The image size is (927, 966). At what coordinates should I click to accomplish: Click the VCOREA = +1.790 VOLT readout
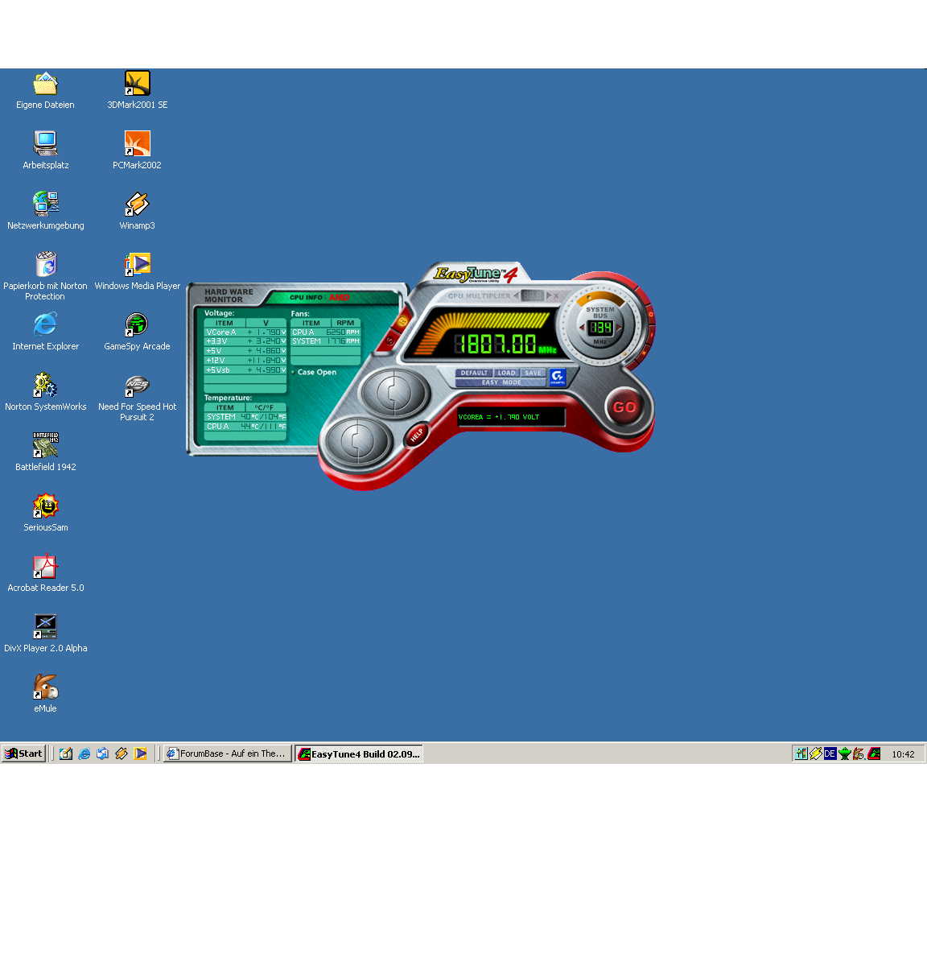[511, 417]
